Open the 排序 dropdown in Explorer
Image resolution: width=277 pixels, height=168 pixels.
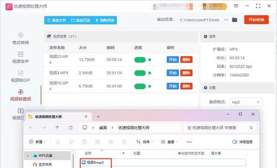pos(145,142)
